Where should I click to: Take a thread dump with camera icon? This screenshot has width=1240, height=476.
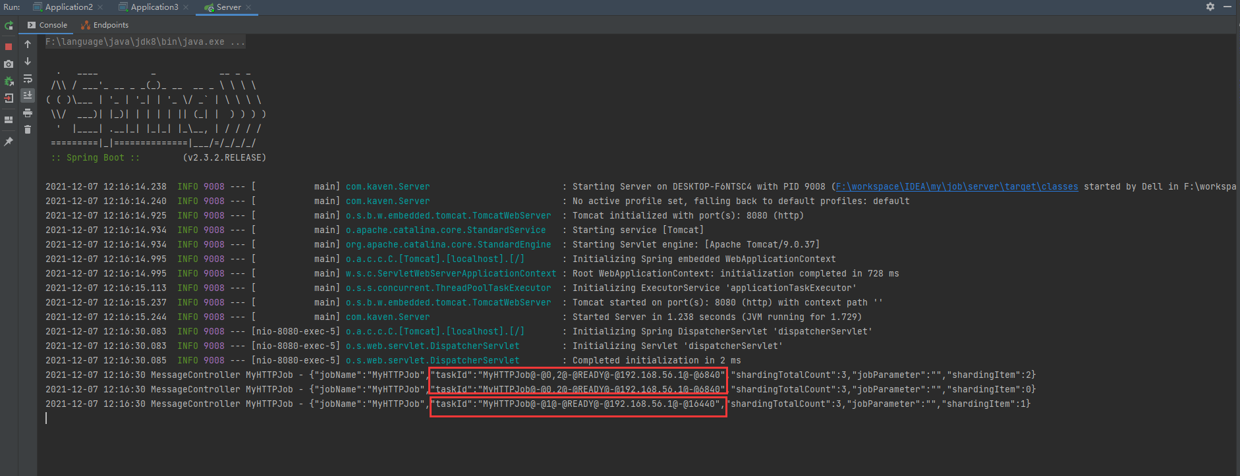coord(9,64)
